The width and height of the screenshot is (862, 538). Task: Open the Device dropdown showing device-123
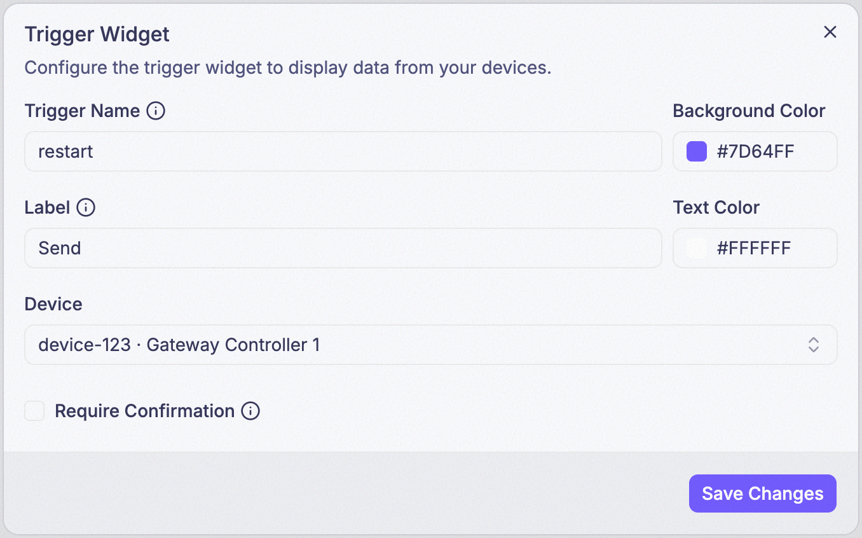point(431,345)
